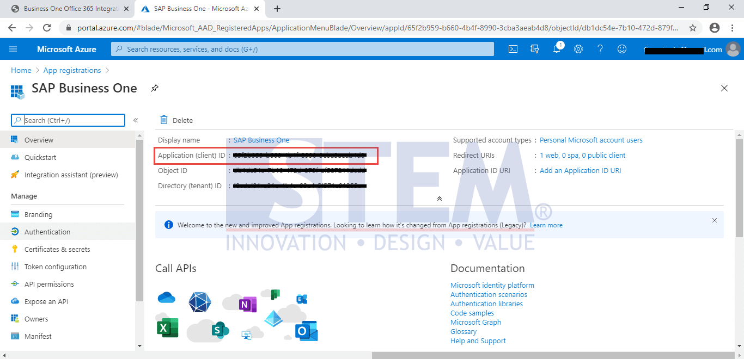This screenshot has width=744, height=359.
Task: Click the Owners icon
Action: pyautogui.click(x=15, y=319)
